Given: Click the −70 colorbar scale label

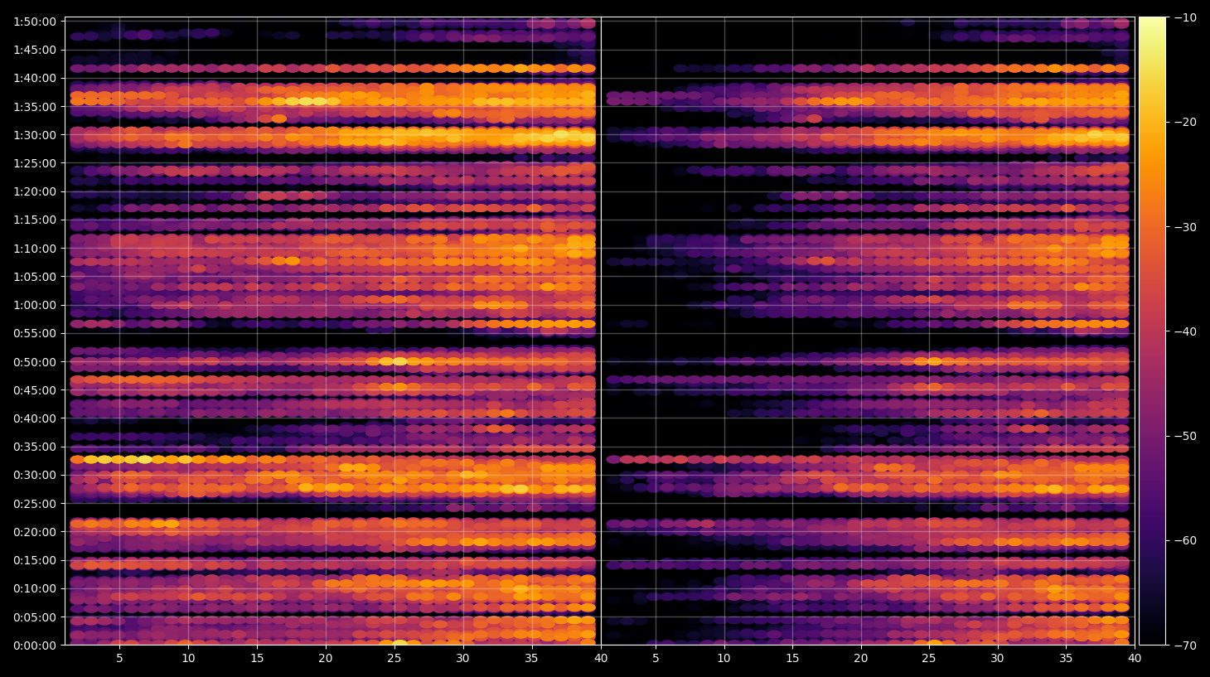Looking at the screenshot, I should (1185, 646).
